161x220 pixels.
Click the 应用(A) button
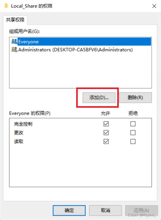[x=141, y=210]
